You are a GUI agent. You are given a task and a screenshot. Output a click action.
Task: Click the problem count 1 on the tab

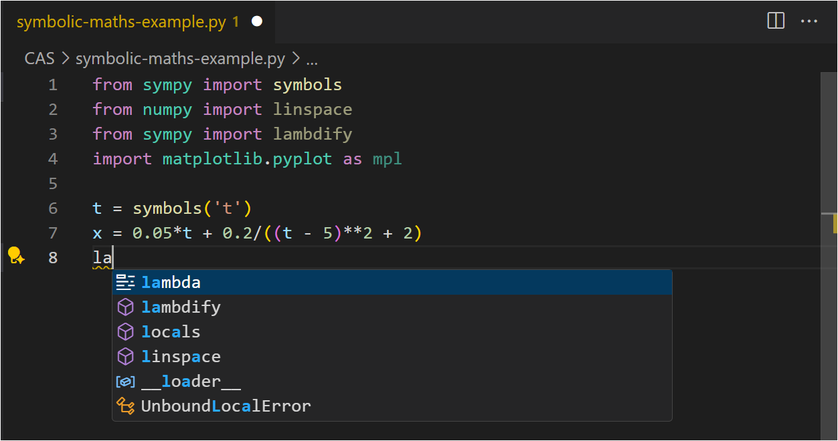[236, 21]
